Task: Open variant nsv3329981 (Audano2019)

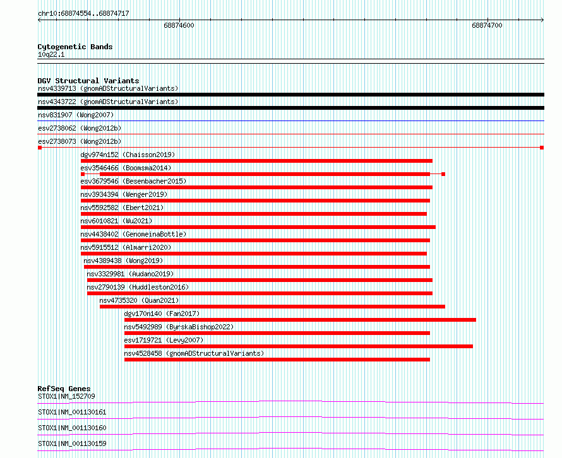Action: coord(130,274)
